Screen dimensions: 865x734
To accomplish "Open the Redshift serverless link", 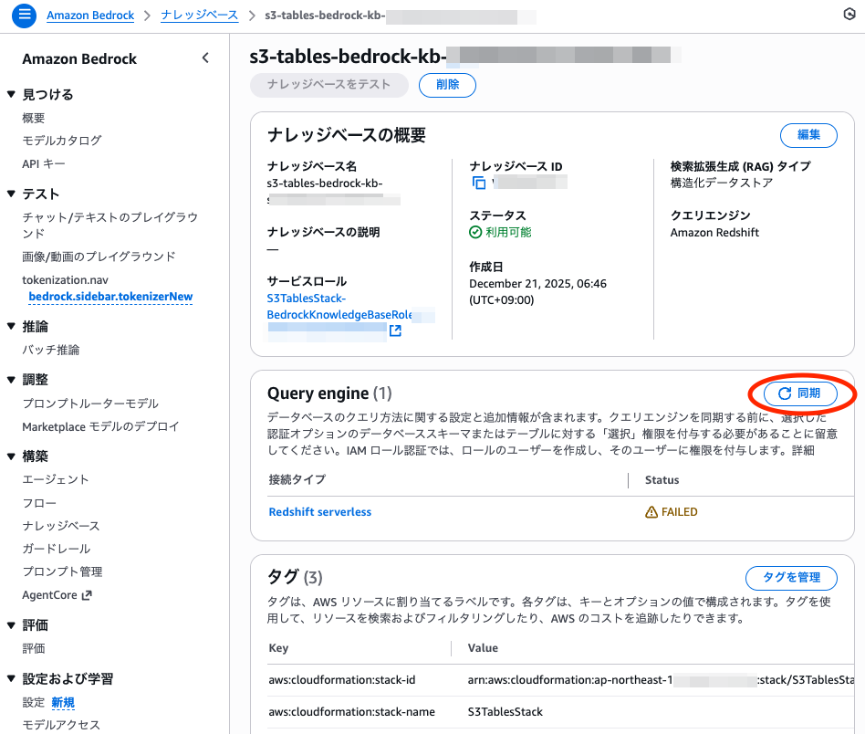I will 320,511.
